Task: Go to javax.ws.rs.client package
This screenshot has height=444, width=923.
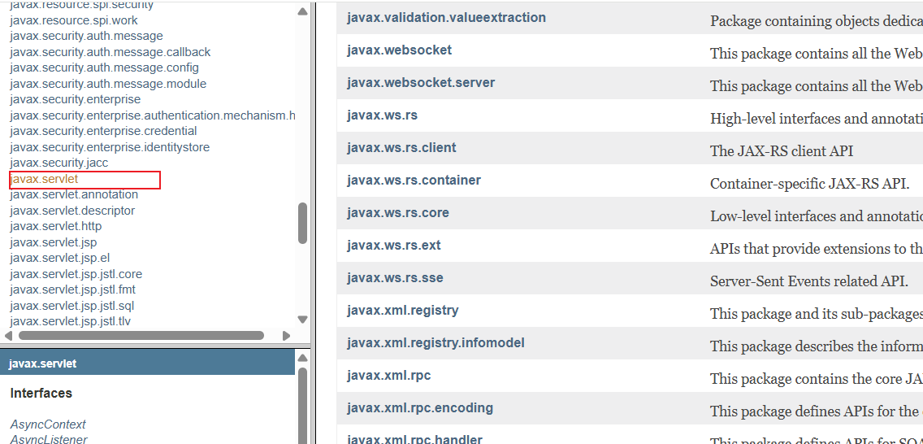Action: (x=401, y=148)
